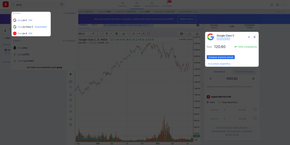Click the remove drawings trash icon
Screen dimensions: 290x145
tap(71, 125)
